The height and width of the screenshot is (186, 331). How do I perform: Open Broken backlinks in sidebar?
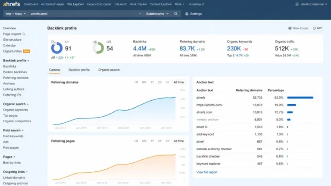pos(15,72)
